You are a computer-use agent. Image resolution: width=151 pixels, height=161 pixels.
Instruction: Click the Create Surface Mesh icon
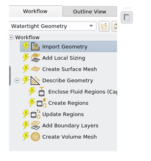pyautogui.click(x=35, y=69)
